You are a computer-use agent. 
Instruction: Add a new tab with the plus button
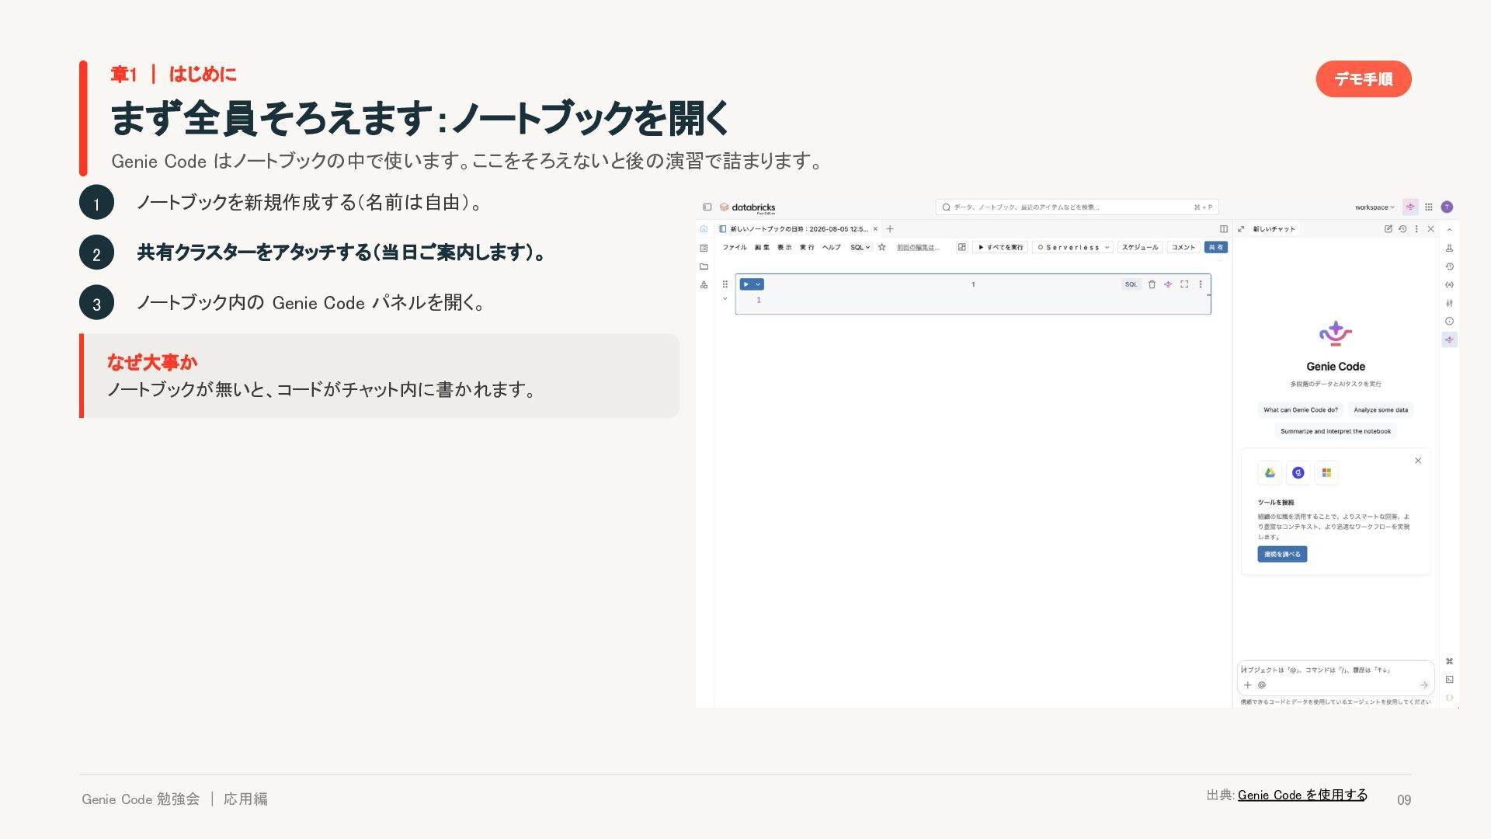[890, 229]
